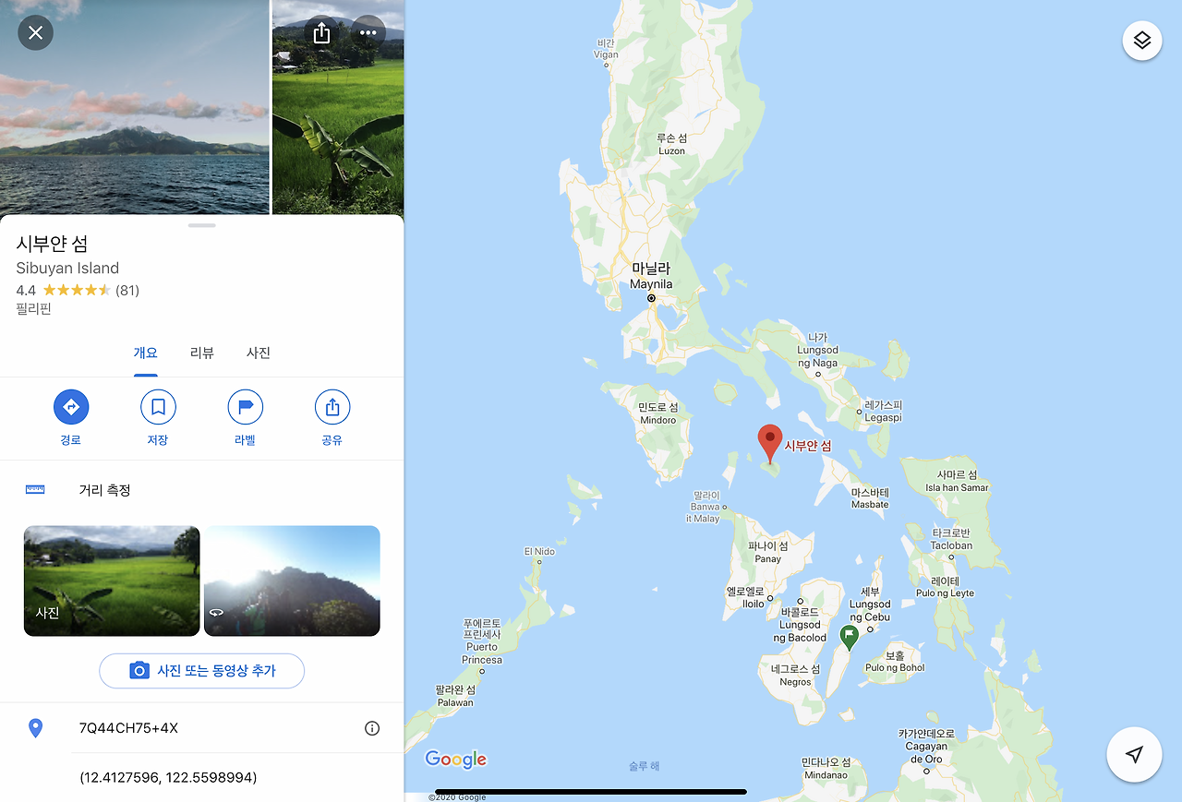Tap 사진 또는 동영상 추가 button
Screen dimensions: 1182x802
pos(202,671)
